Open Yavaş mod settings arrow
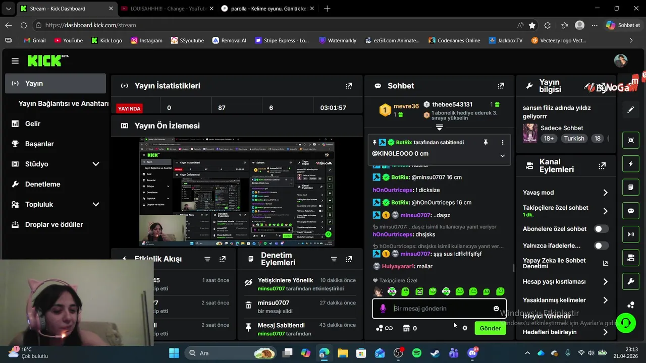The image size is (646, 363). (x=605, y=193)
